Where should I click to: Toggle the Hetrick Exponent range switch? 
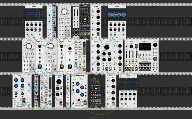(40, 58)
